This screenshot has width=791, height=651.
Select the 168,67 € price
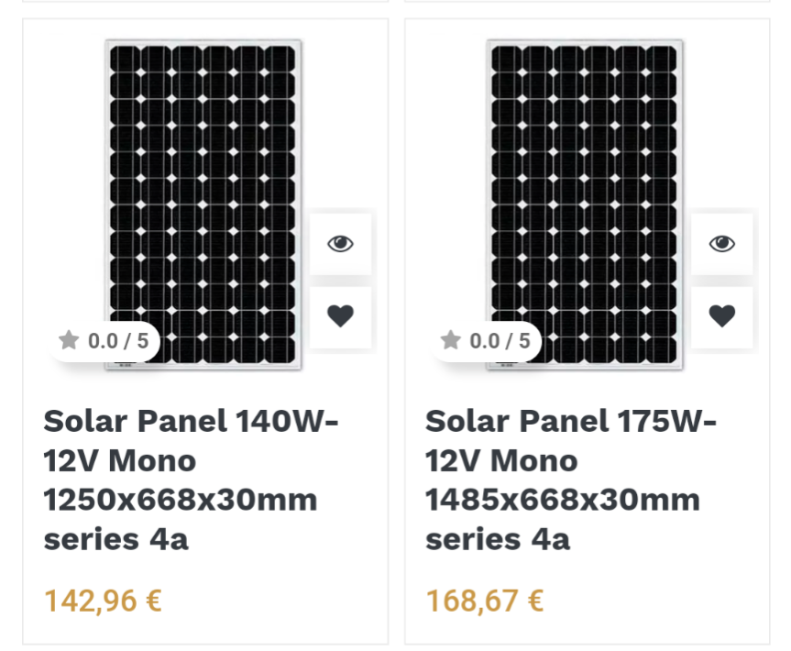[x=484, y=601]
